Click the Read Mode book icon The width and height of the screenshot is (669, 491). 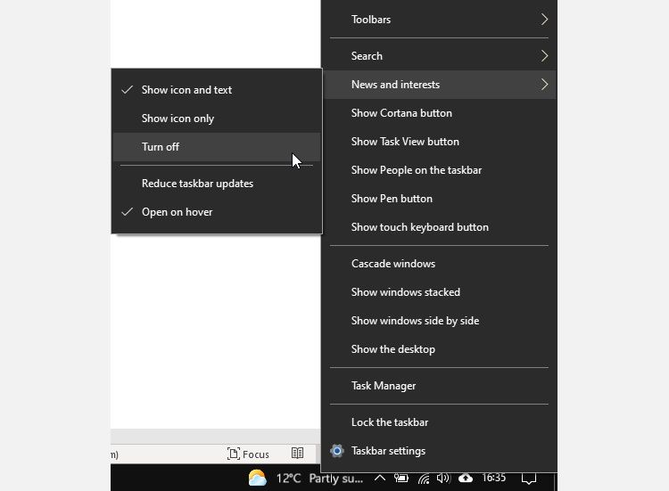(298, 454)
